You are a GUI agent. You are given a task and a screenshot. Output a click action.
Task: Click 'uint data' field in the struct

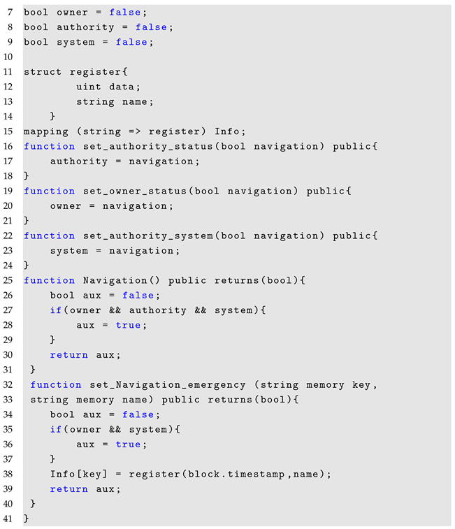pyautogui.click(x=108, y=87)
